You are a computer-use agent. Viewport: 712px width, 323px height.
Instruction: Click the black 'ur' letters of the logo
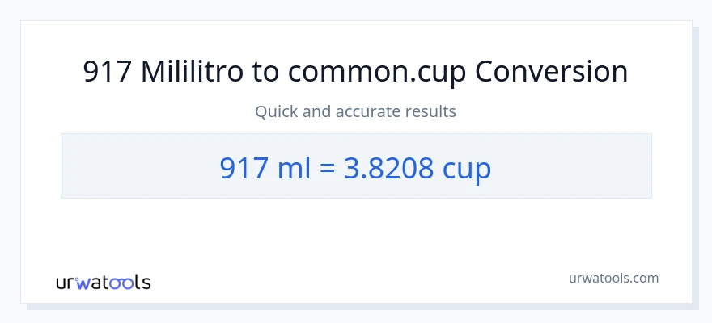[x=66, y=283]
